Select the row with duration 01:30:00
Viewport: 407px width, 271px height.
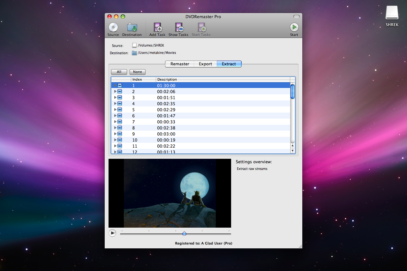coord(200,85)
